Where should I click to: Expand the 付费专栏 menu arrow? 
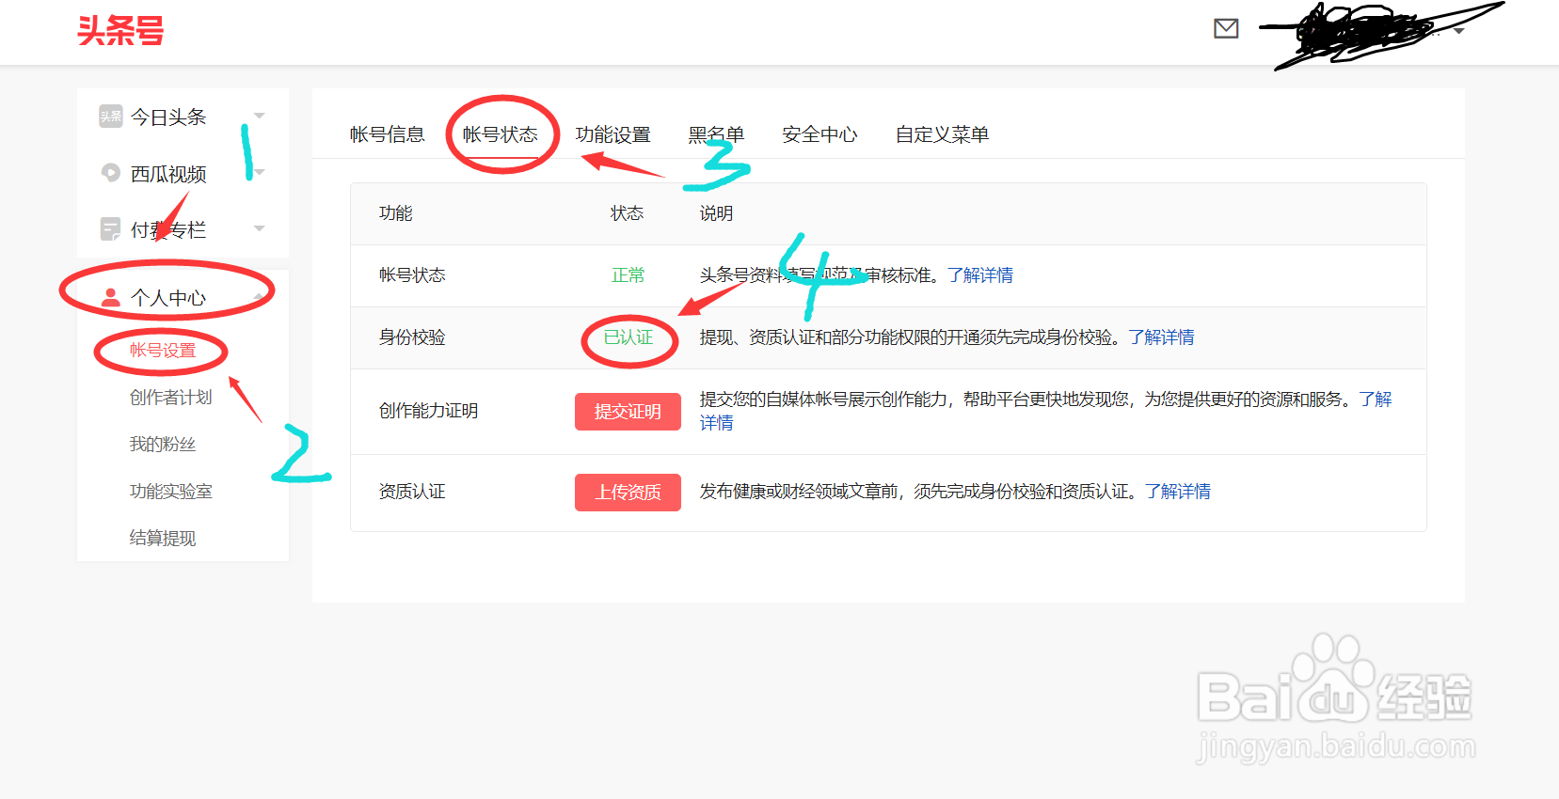[x=260, y=228]
